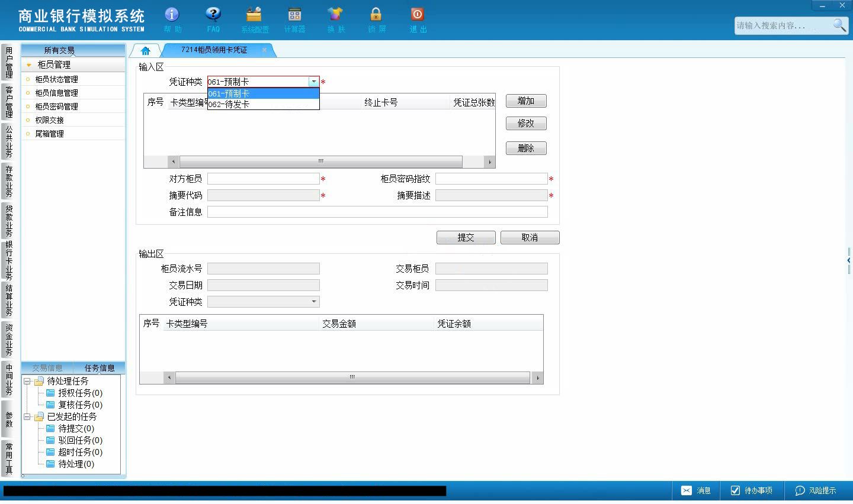Collapse the 待处理任务 tree node
This screenshot has height=504, width=853.
27,381
